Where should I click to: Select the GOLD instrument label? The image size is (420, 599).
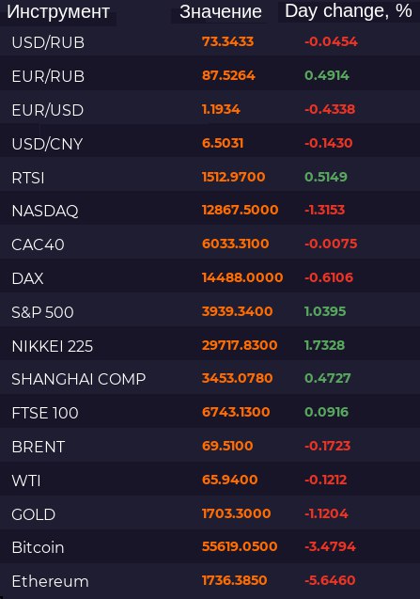pyautogui.click(x=34, y=514)
